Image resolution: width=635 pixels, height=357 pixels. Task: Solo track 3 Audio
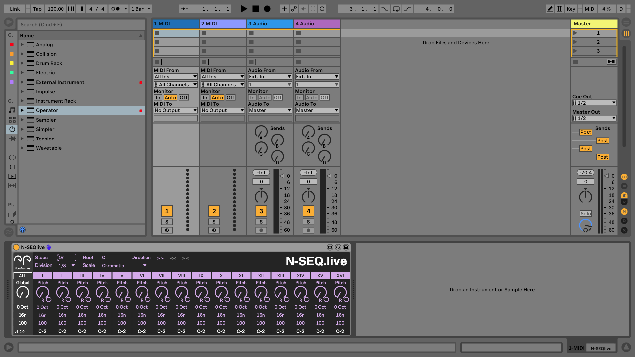coord(261,222)
